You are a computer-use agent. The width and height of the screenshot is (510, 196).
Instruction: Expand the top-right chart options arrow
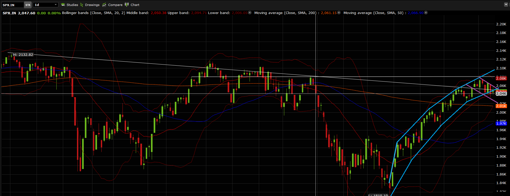pyautogui.click(x=506, y=5)
